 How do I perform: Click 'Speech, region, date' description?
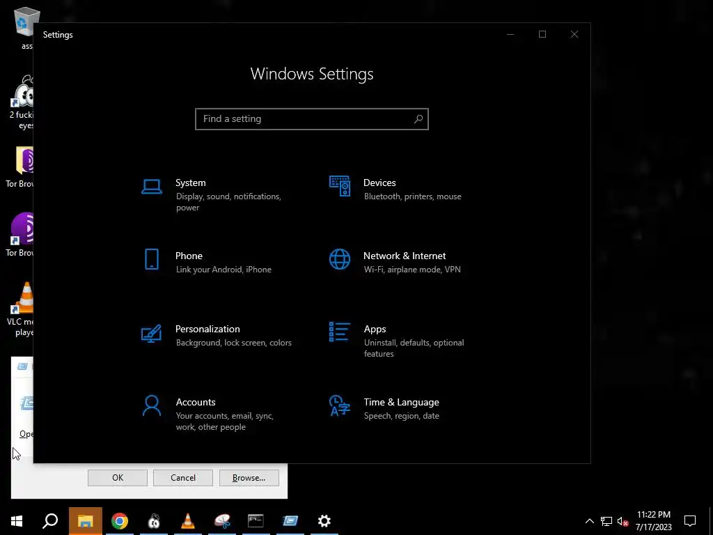click(x=402, y=416)
